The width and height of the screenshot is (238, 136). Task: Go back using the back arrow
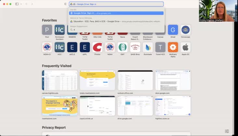point(27,4)
